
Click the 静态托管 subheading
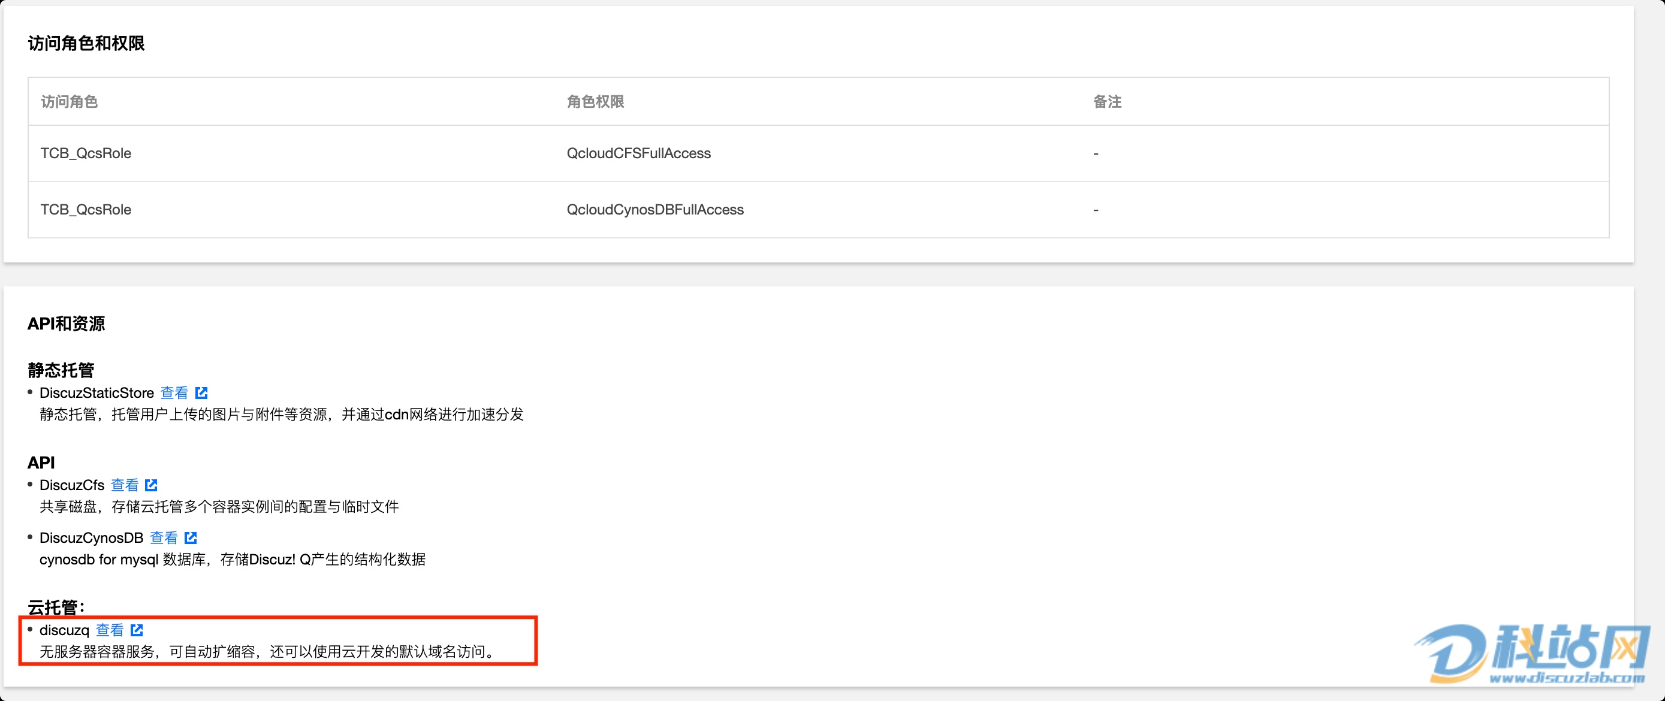coord(61,370)
